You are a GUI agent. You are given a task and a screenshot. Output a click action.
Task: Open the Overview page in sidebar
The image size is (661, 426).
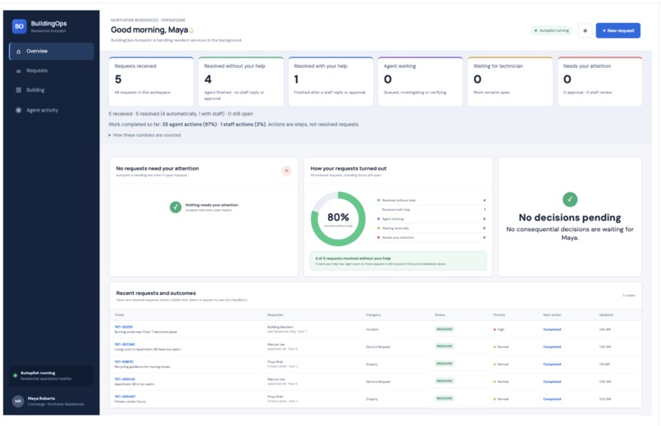point(52,52)
